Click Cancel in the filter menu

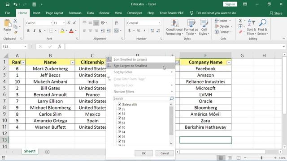coord(165,153)
